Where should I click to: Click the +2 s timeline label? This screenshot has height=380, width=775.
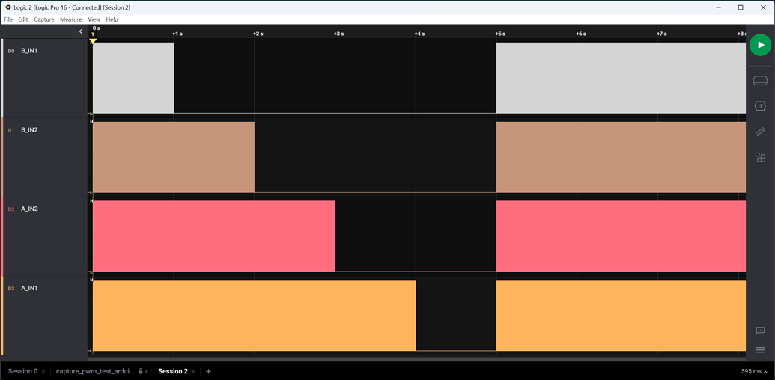258,34
